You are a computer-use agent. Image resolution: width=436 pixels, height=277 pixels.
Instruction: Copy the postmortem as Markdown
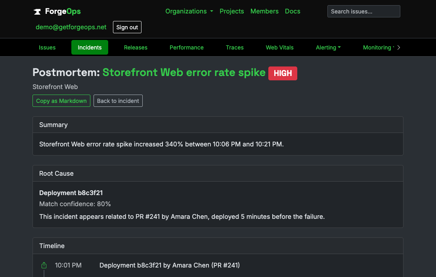pyautogui.click(x=61, y=101)
